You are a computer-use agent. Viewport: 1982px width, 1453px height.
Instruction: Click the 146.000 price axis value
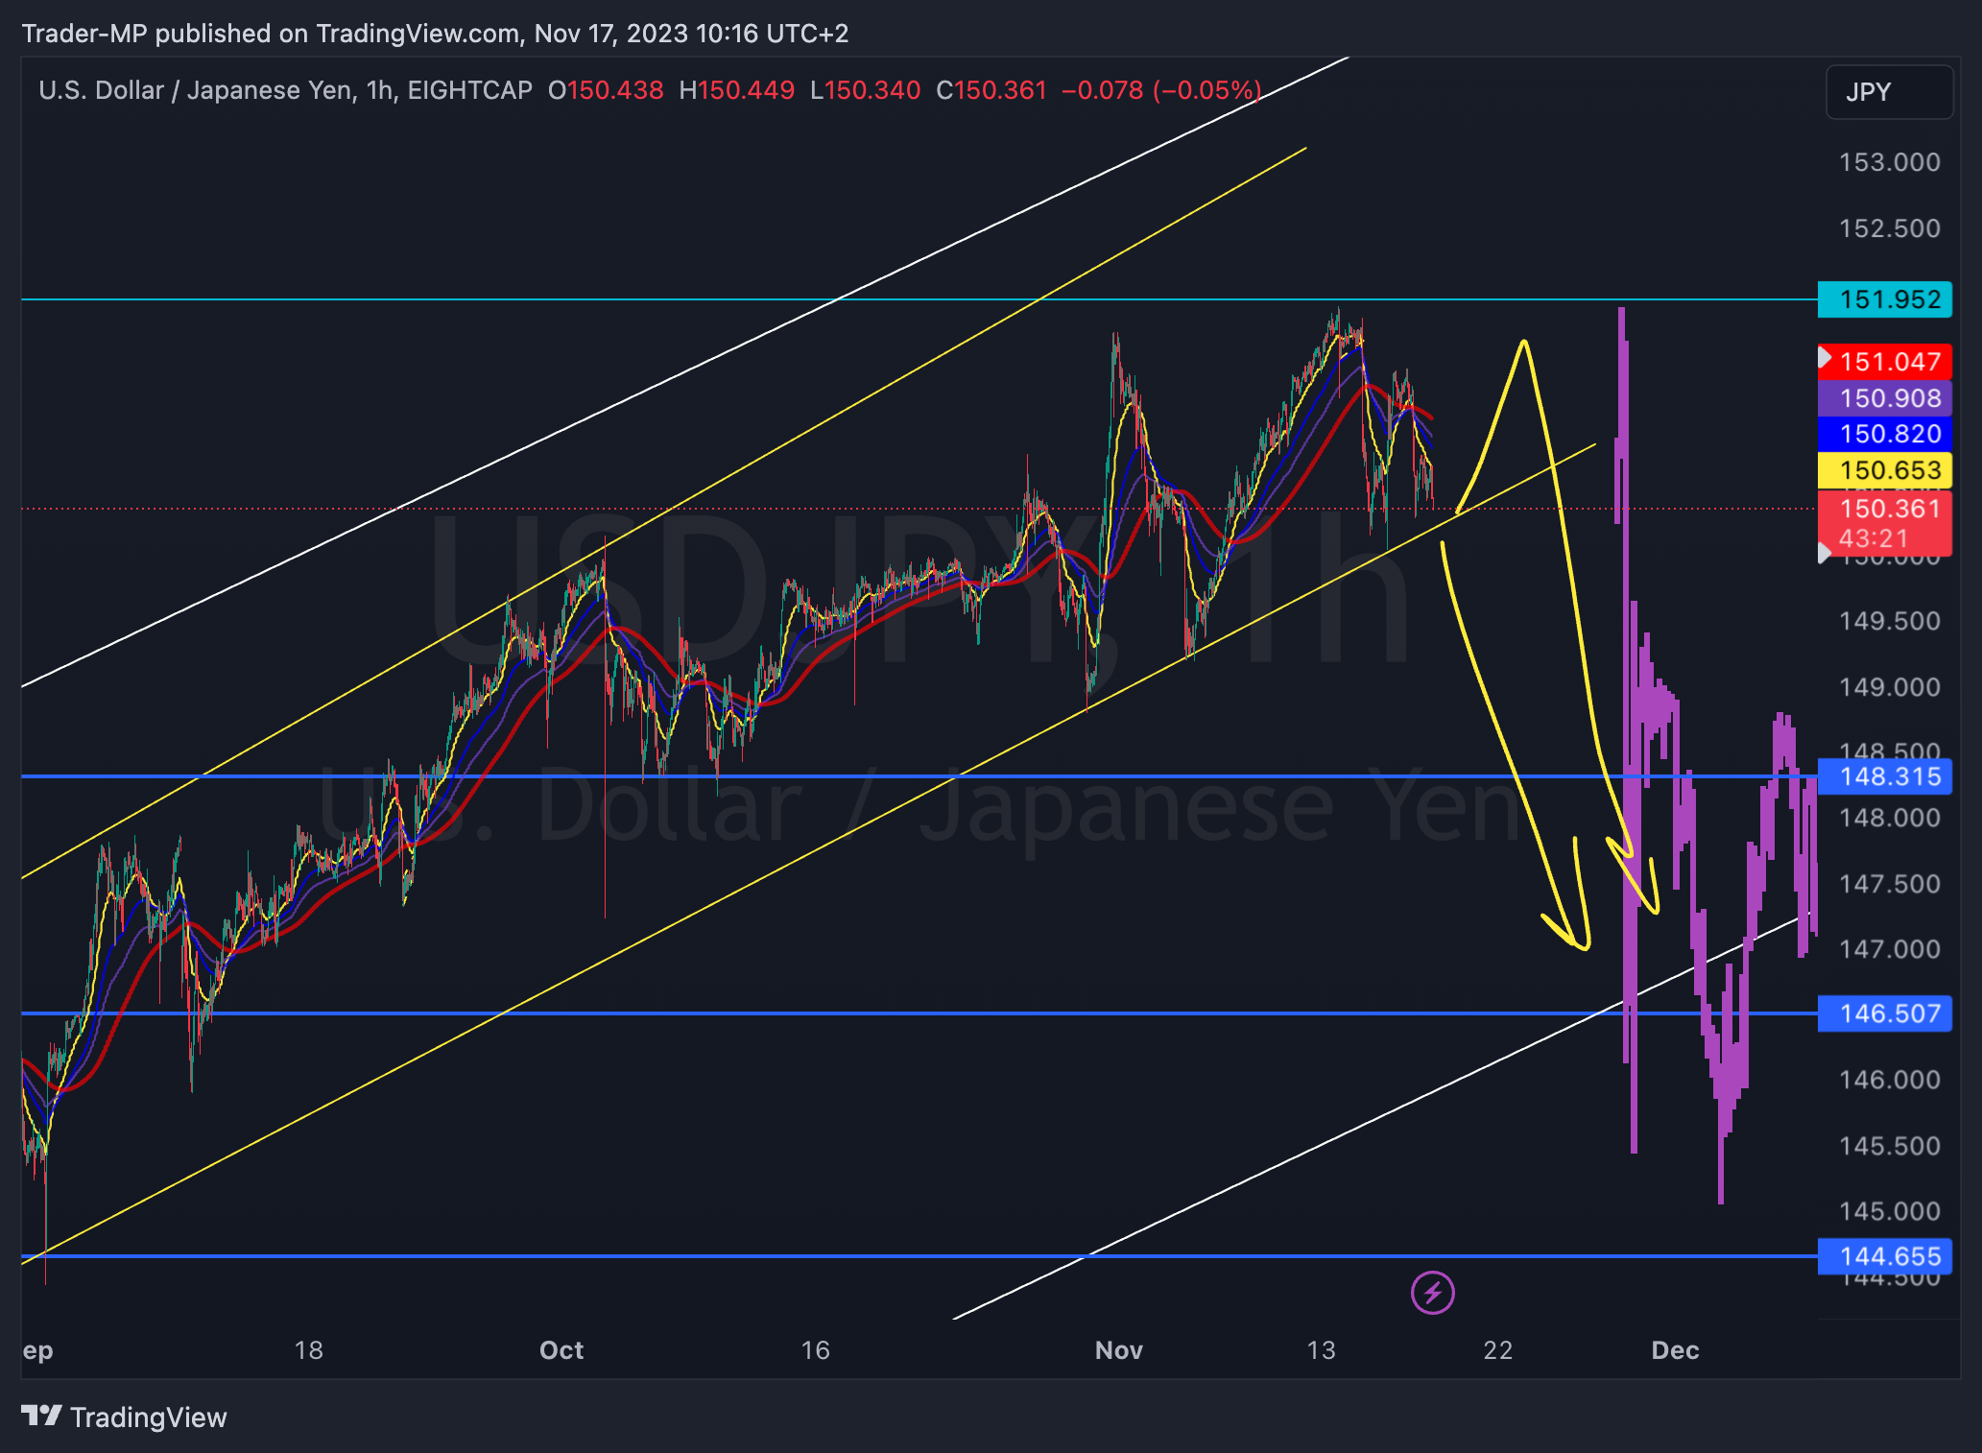1889,1080
